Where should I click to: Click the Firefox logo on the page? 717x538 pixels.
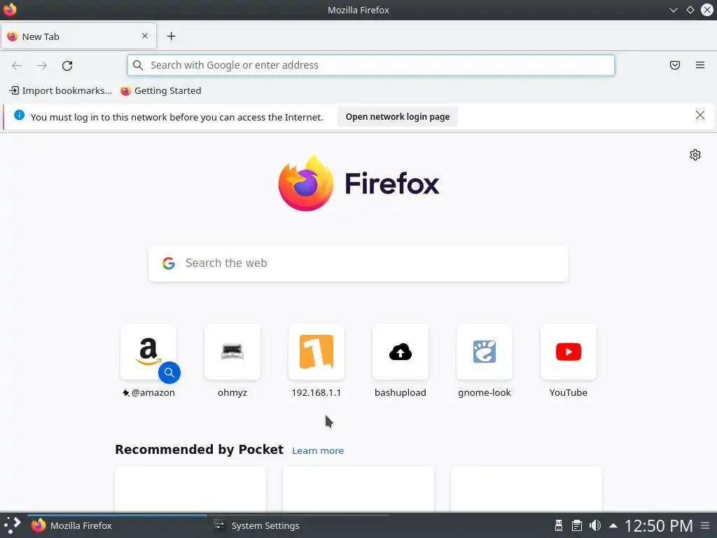tap(358, 183)
